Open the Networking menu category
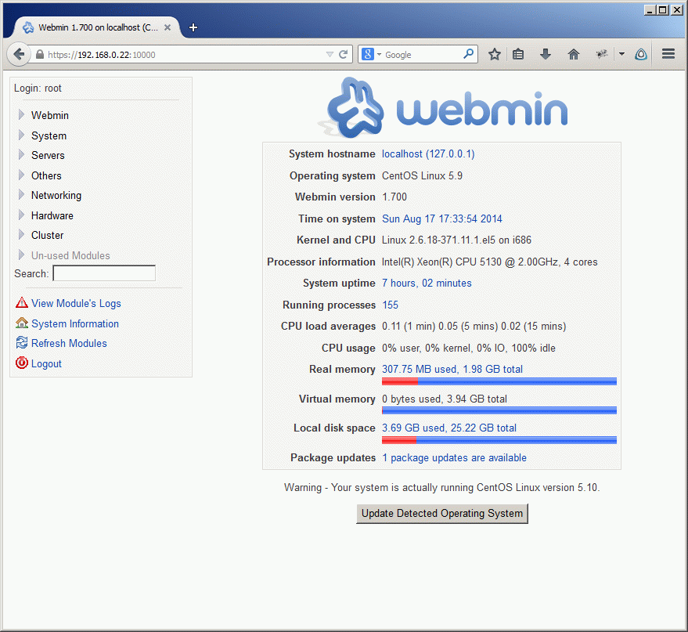 pyautogui.click(x=56, y=195)
